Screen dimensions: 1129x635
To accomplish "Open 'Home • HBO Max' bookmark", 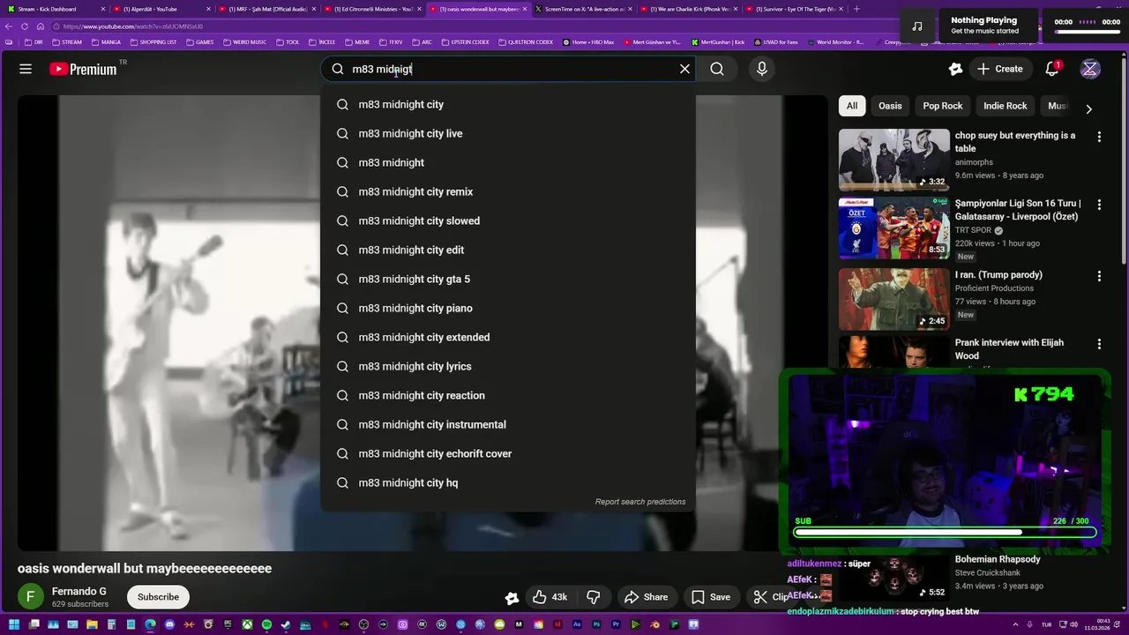I will coord(587,41).
